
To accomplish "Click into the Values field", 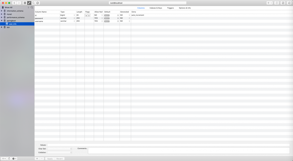I will [x=168, y=145].
